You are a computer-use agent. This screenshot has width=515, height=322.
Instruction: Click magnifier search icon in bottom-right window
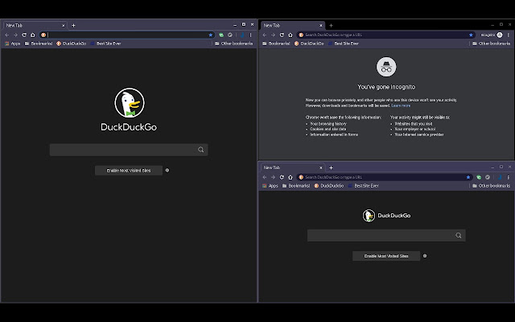tap(459, 235)
